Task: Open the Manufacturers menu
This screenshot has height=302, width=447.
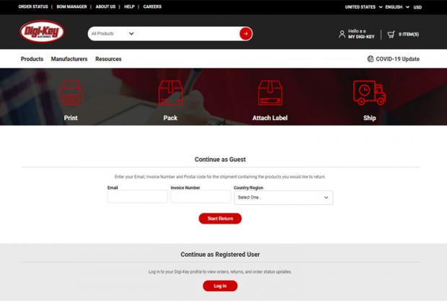Action: (69, 59)
